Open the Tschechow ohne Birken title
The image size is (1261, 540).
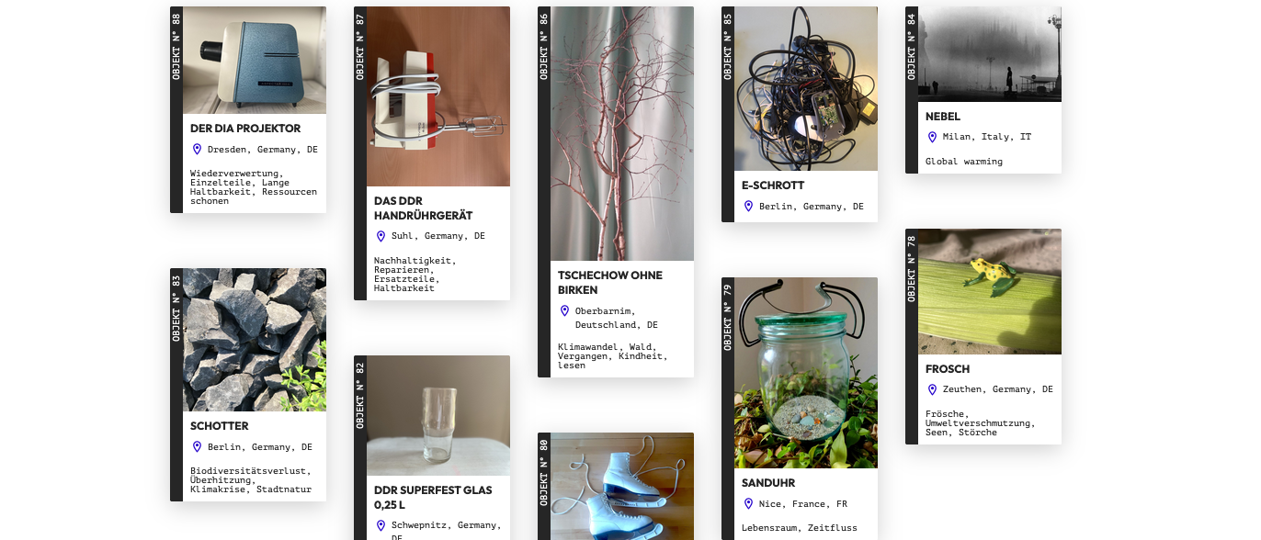(610, 282)
